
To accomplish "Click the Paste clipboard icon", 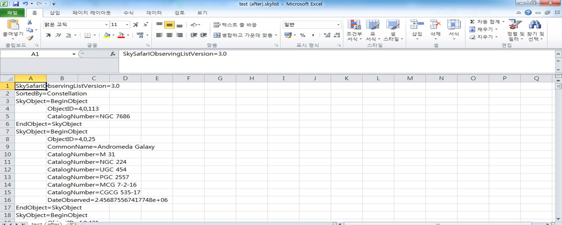I will point(13,25).
